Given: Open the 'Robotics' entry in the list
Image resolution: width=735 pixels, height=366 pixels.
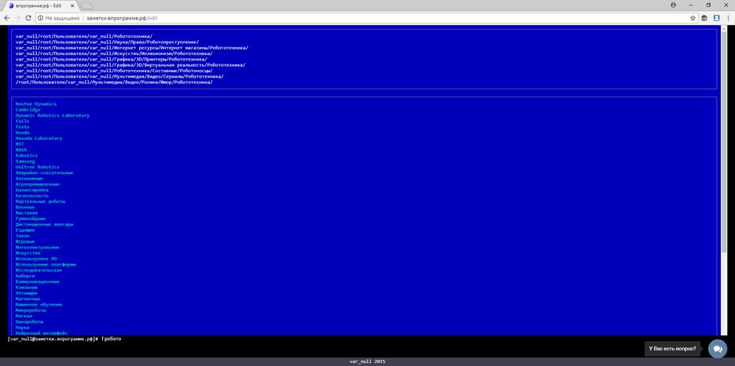Looking at the screenshot, I should [x=26, y=156].
